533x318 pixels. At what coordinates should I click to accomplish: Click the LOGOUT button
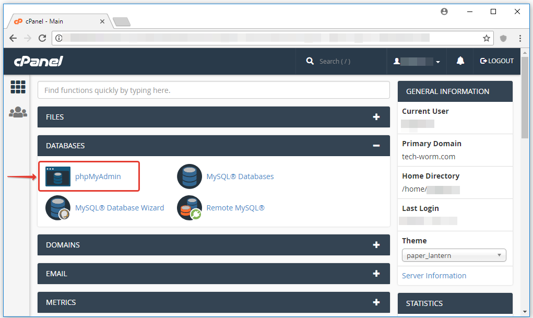tap(497, 61)
